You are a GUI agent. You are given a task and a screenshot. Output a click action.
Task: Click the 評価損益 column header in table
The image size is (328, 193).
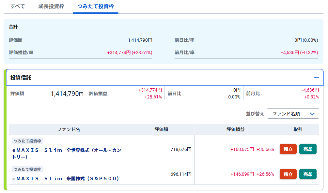click(x=235, y=129)
